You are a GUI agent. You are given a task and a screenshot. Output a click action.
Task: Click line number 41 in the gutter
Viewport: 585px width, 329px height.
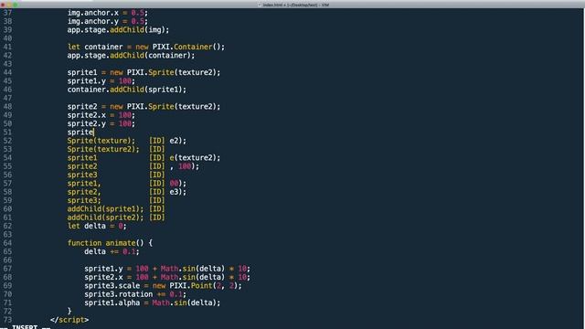tap(7, 47)
